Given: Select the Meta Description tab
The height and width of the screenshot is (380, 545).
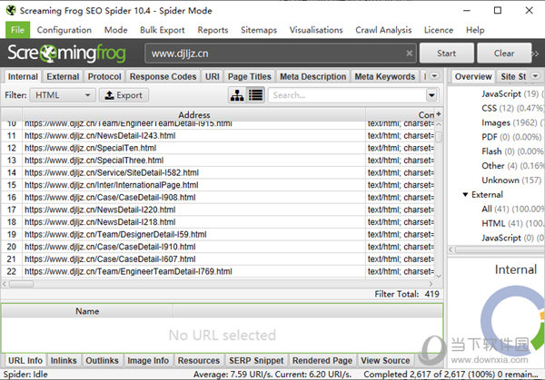Looking at the screenshot, I should click(312, 76).
